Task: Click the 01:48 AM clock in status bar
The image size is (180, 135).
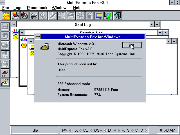Action: (x=168, y=130)
